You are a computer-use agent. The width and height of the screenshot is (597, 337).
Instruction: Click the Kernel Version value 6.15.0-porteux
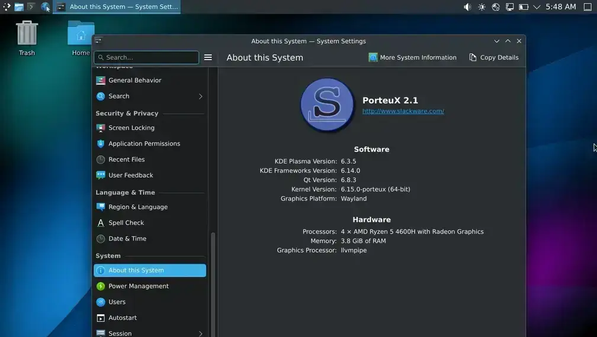click(375, 189)
